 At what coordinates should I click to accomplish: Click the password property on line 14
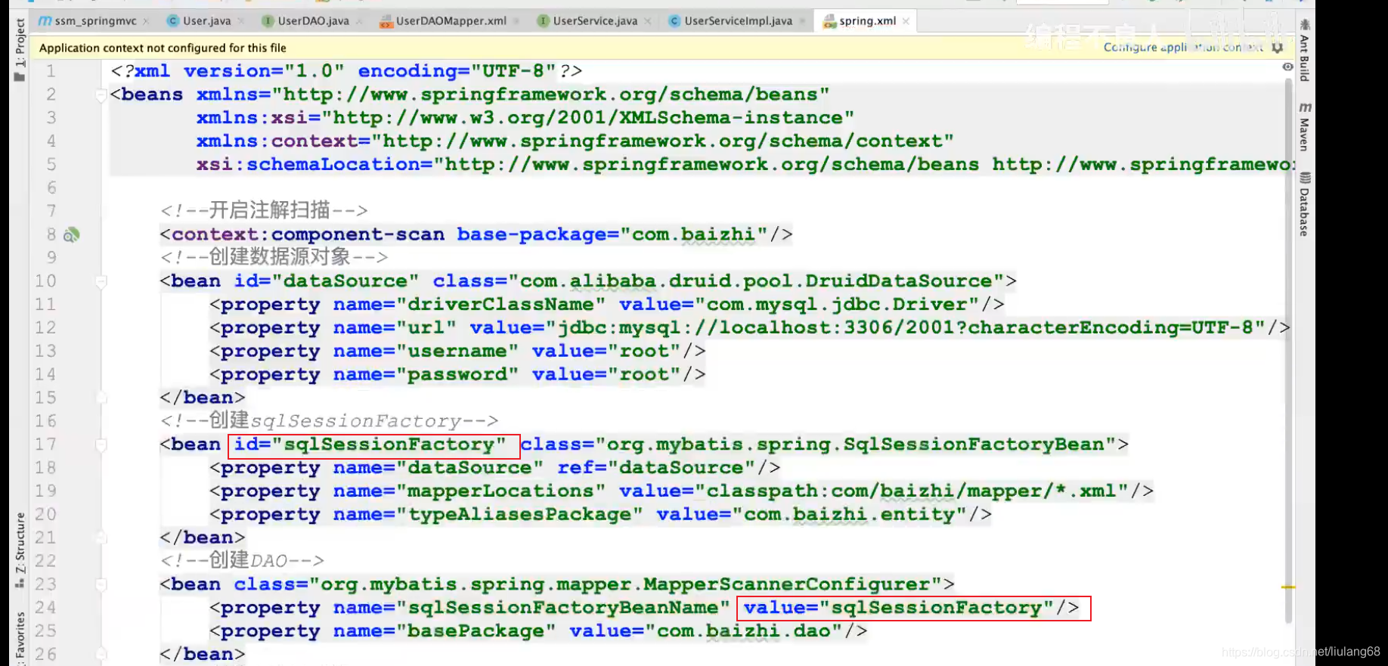coord(457,375)
